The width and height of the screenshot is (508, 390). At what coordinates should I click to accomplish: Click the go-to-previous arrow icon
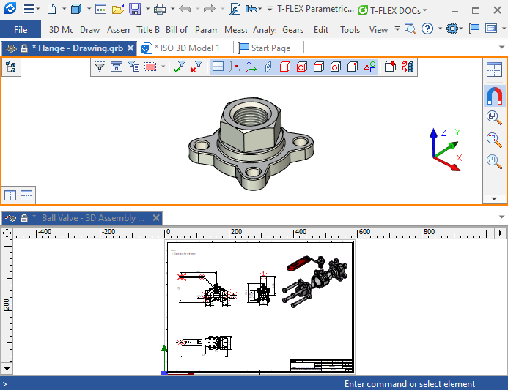[x=251, y=9]
